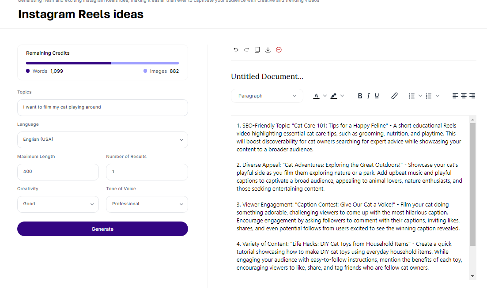Viewport: 487px width, 293px height.
Task: Redo the last editor change
Action: tap(246, 50)
